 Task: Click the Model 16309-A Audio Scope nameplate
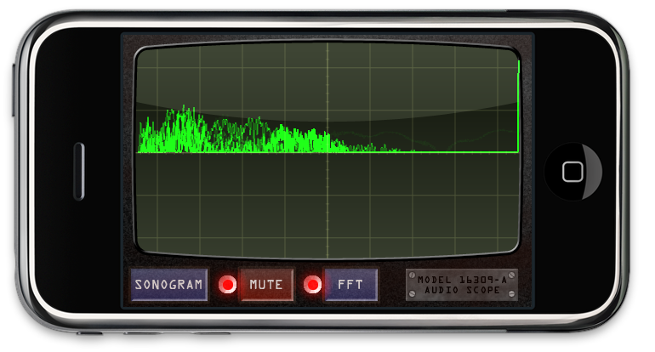pyautogui.click(x=462, y=285)
